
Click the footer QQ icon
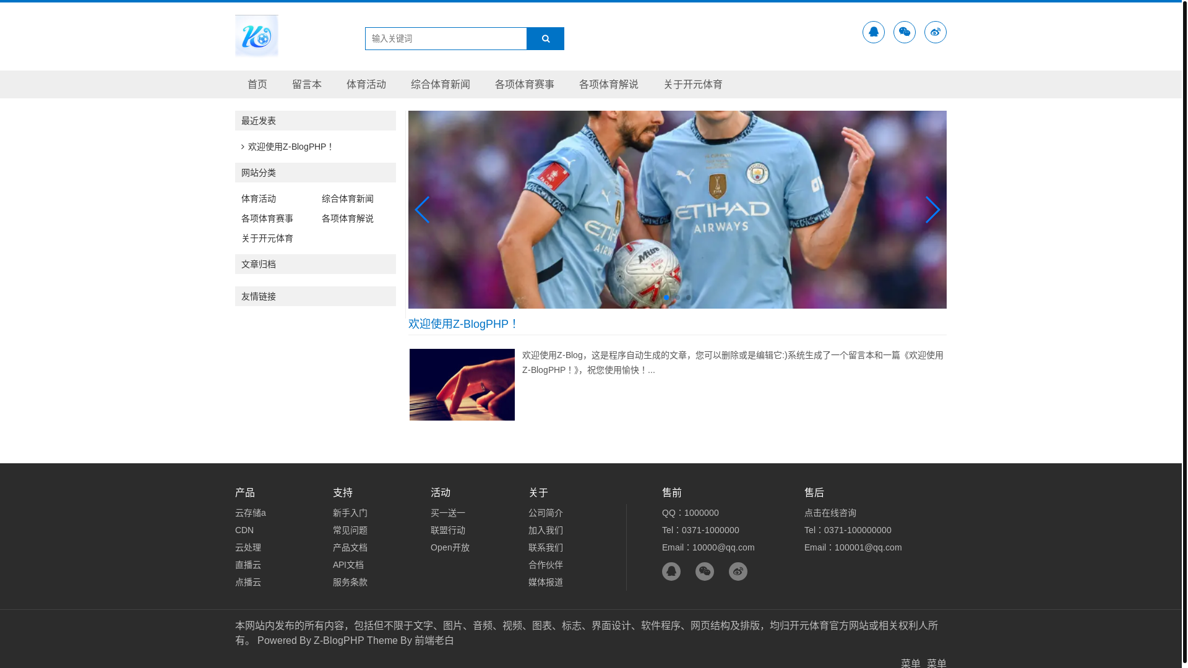[671, 572]
